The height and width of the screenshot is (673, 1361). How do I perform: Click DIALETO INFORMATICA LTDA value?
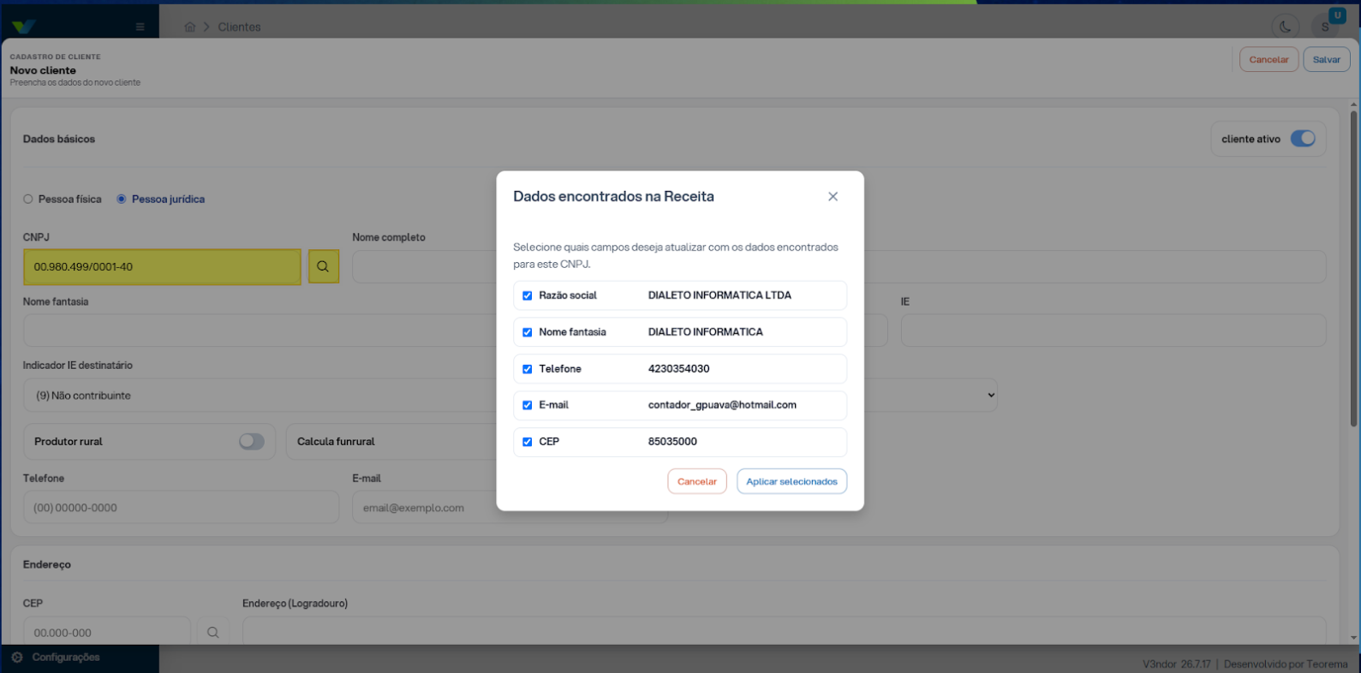tap(719, 295)
